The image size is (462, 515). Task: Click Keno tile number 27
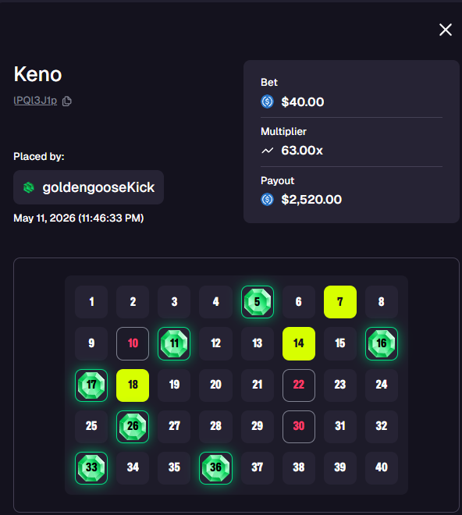[174, 426]
